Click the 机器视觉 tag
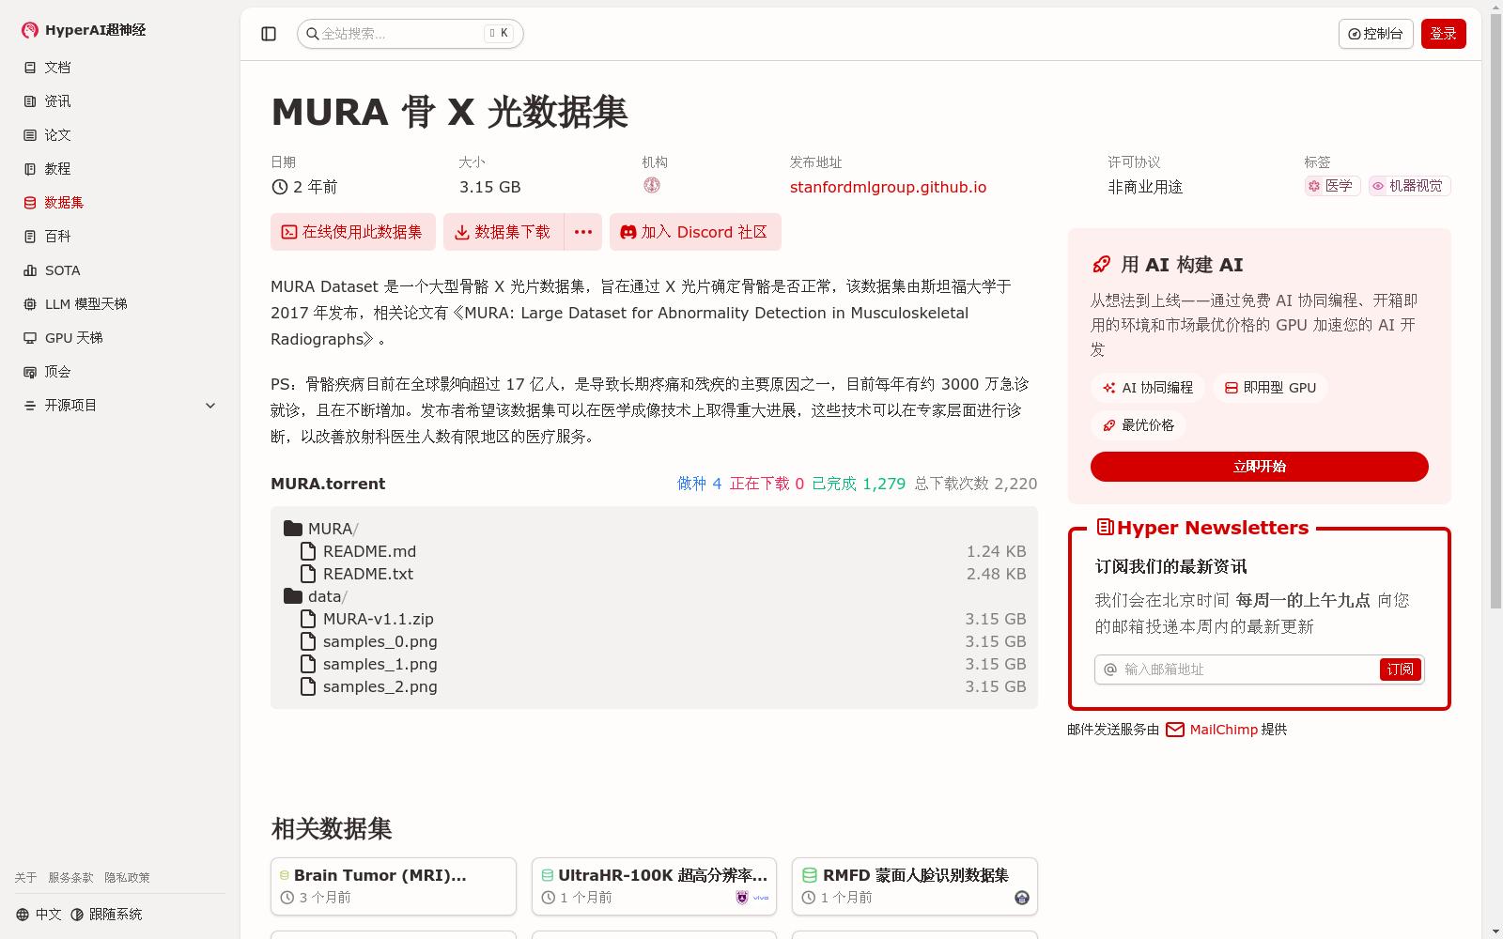Screen dimensions: 1503x939 pyautogui.click(x=1409, y=186)
